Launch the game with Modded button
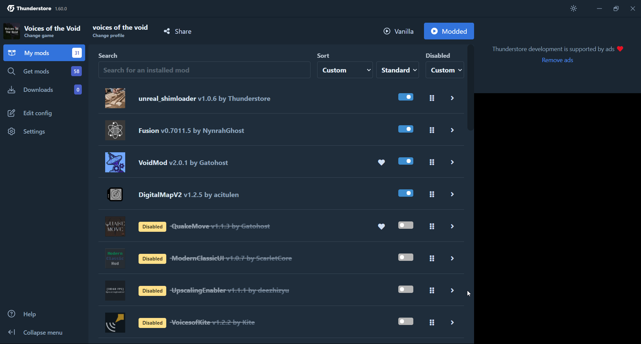The image size is (641, 344). click(x=449, y=31)
